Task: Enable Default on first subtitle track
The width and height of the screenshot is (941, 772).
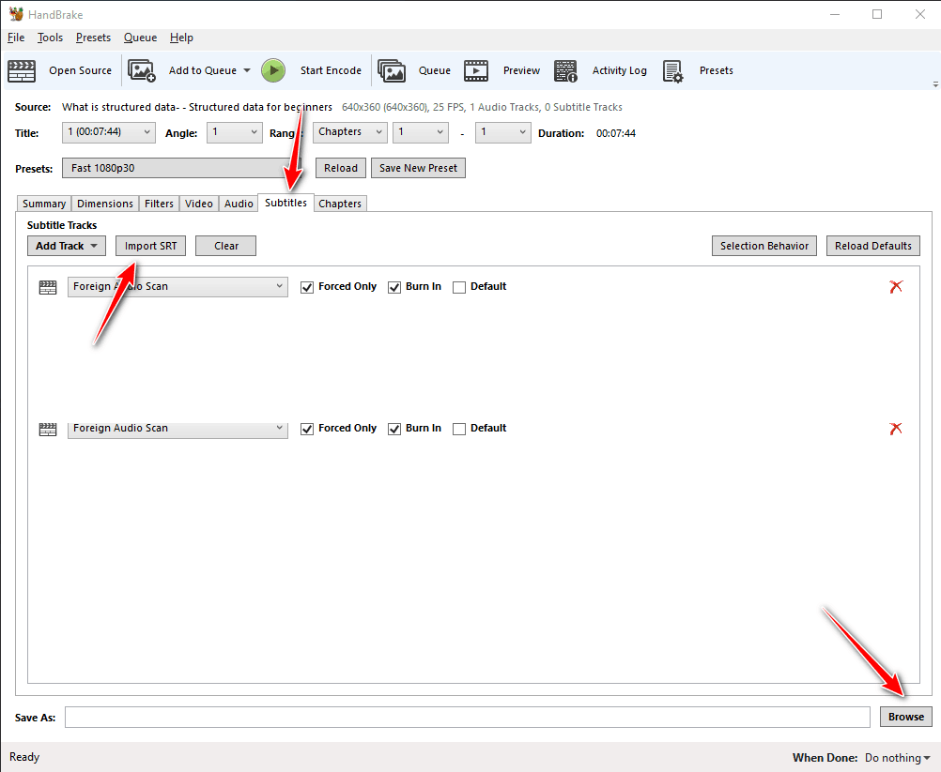Action: coord(459,287)
